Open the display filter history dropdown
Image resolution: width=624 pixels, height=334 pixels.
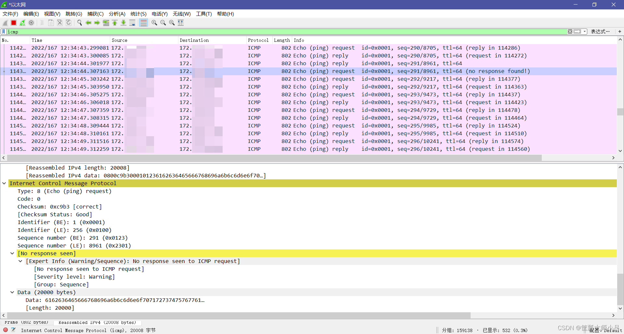[585, 31]
